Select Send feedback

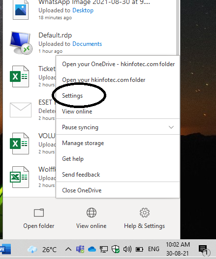118,175
